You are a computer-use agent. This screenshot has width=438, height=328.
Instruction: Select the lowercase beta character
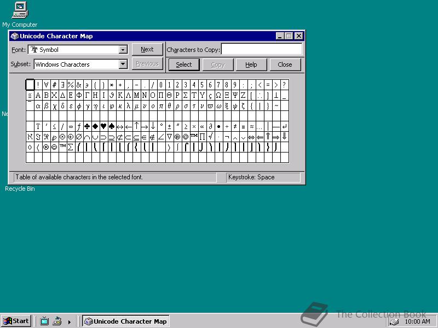[x=47, y=106]
